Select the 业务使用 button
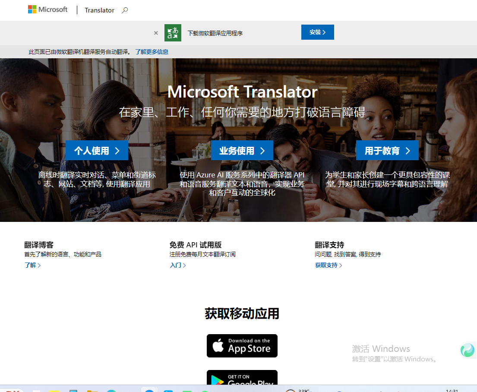477x392 pixels. tap(242, 150)
